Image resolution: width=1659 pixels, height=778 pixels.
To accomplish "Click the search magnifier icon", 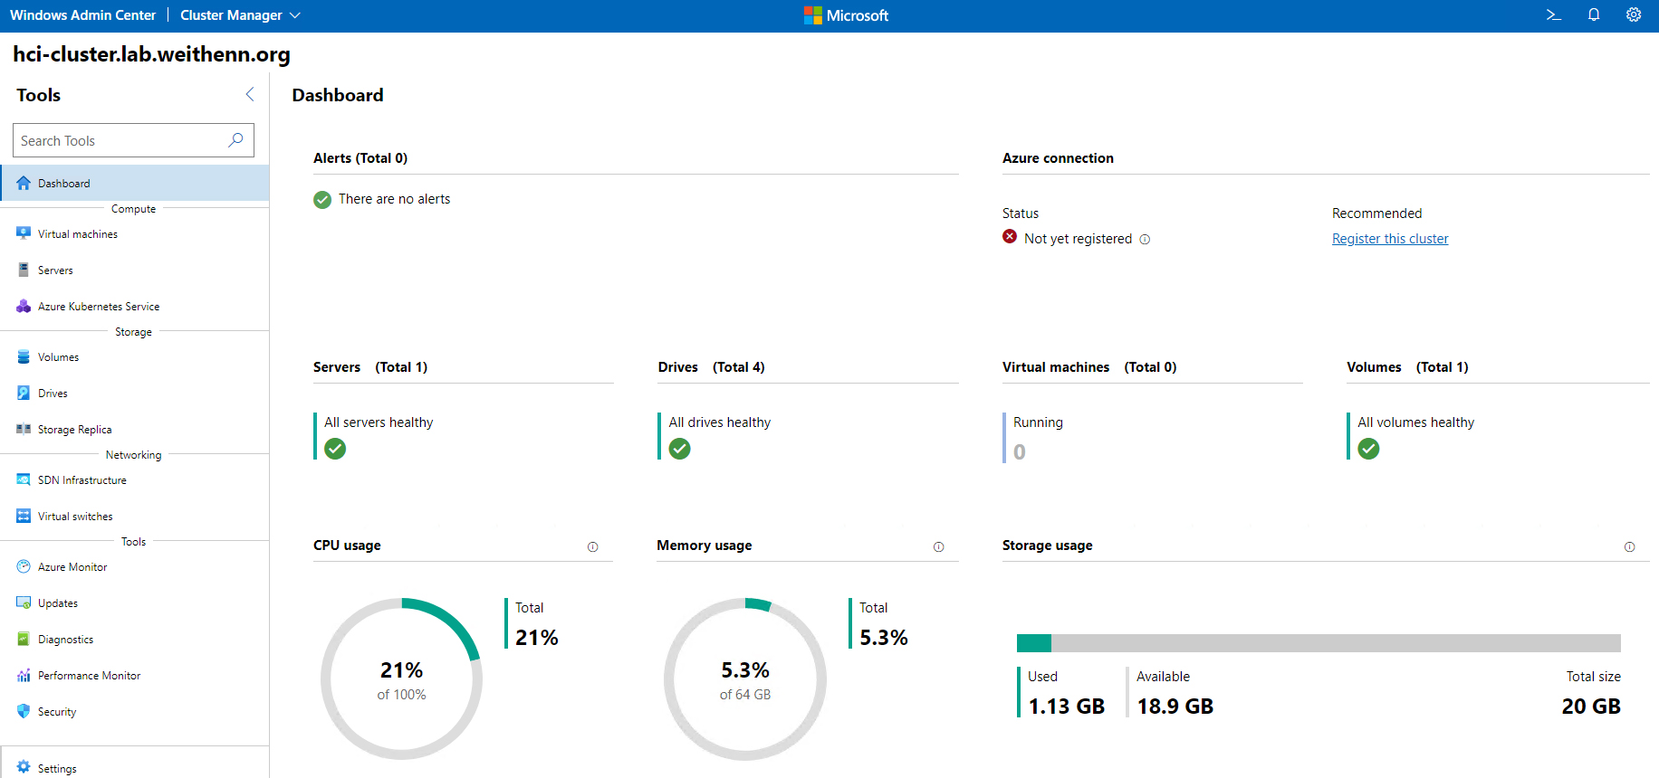I will click(x=235, y=140).
